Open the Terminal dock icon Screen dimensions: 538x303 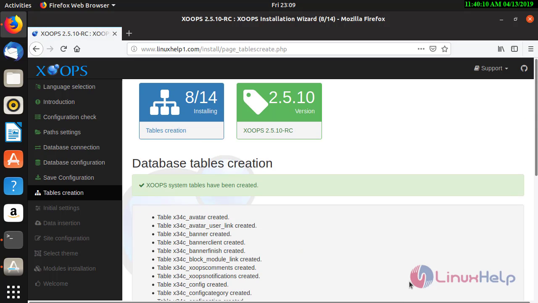coord(13,240)
